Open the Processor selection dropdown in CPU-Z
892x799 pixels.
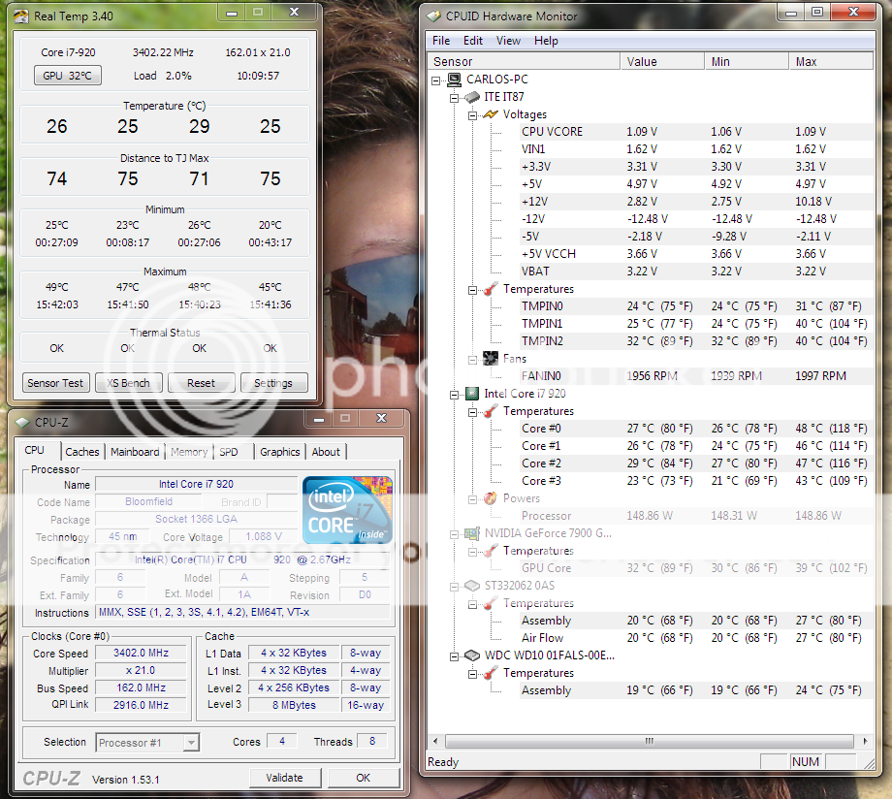coord(191,742)
